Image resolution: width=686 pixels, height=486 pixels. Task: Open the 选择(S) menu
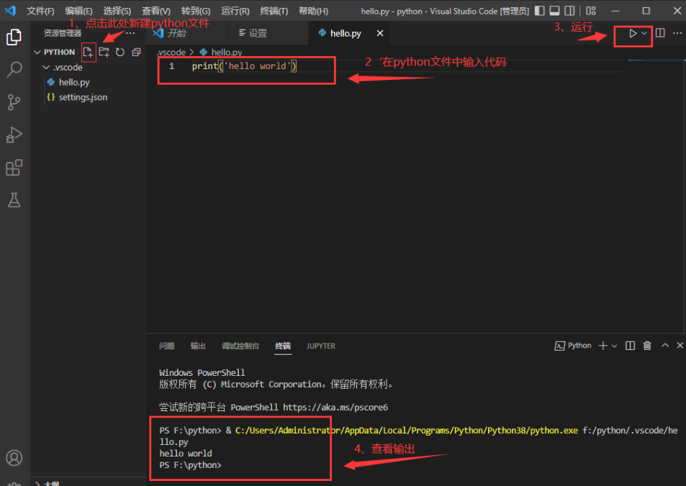click(x=117, y=11)
